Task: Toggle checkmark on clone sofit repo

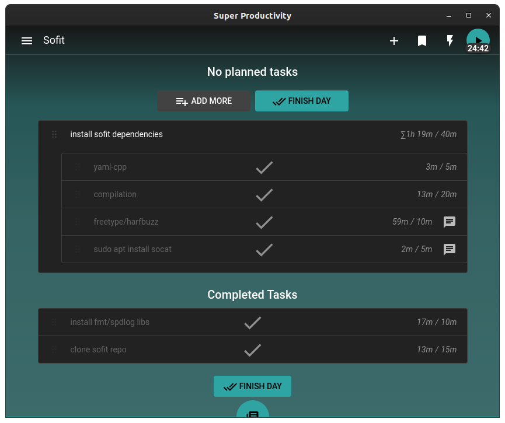Action: [252, 350]
